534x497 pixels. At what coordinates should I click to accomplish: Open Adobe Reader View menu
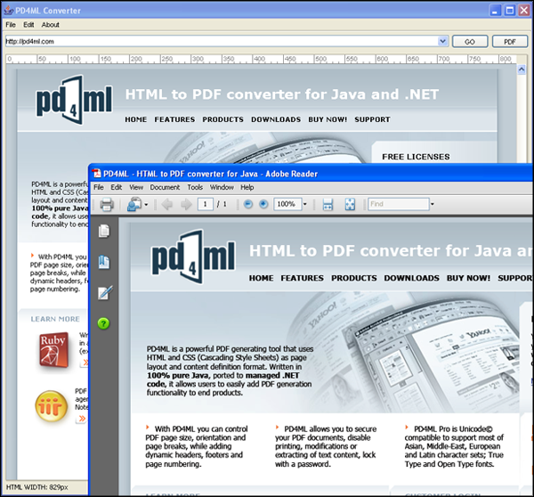(x=136, y=187)
